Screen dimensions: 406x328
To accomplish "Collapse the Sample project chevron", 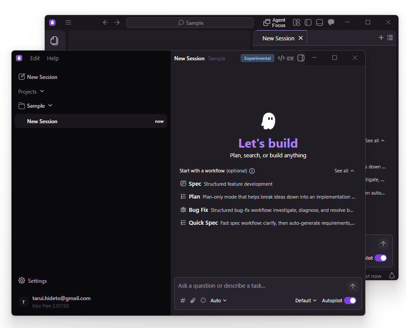I will 50,105.
